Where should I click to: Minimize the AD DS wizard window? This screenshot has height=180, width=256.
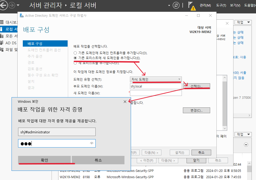tap(187, 15)
